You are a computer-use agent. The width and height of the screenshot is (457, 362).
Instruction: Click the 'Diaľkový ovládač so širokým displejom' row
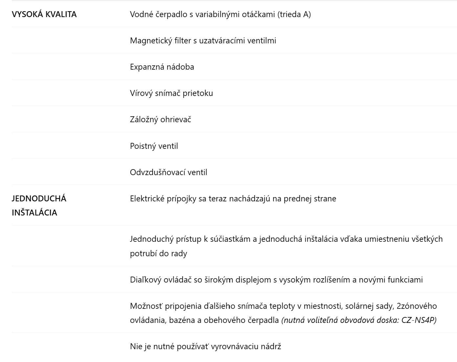(x=276, y=280)
